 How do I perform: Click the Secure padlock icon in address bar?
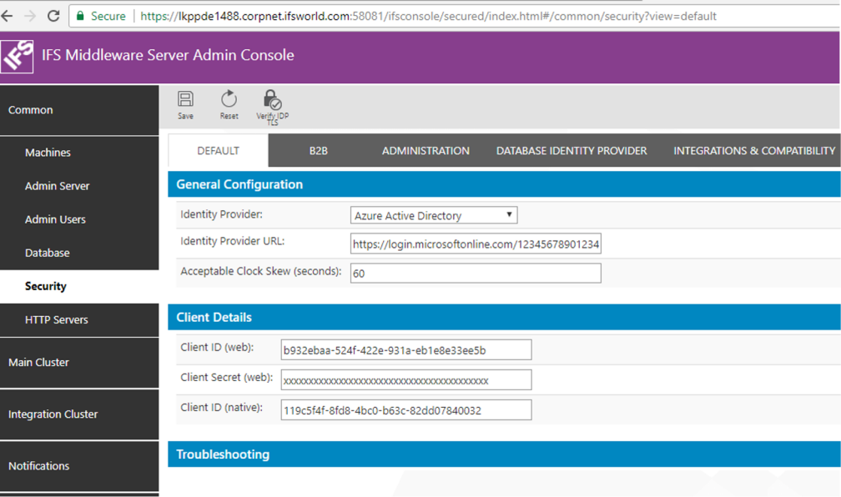[x=80, y=16]
